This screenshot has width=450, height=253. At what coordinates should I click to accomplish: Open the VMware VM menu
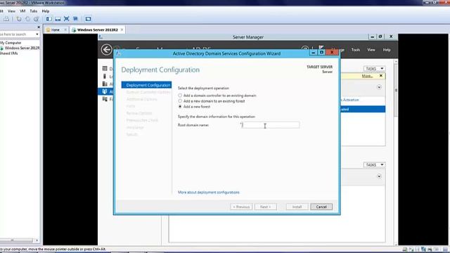(22, 11)
